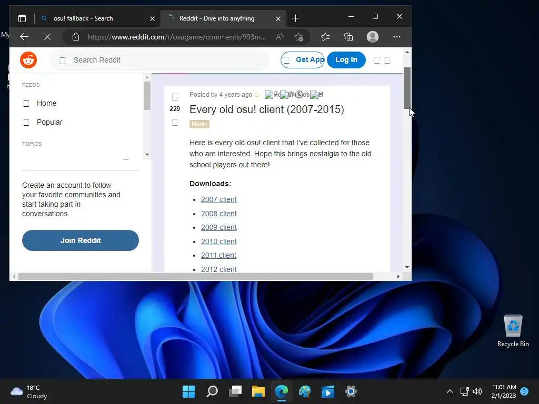Show hidden icons in the system tray
Image resolution: width=539 pixels, height=404 pixels.
pyautogui.click(x=450, y=391)
